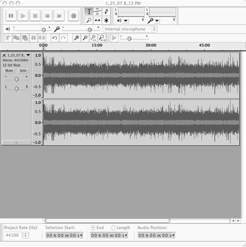
Task: Select the Zoom magnifier tool
Action: (x=89, y=20)
